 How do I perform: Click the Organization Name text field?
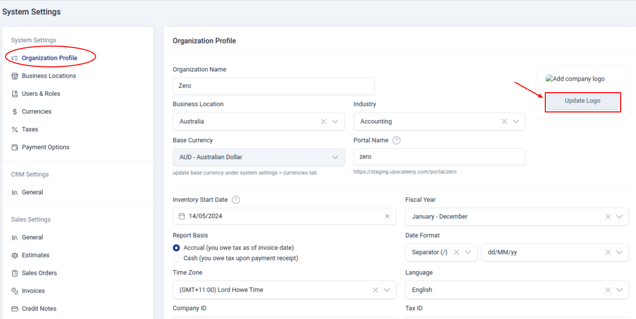(273, 86)
